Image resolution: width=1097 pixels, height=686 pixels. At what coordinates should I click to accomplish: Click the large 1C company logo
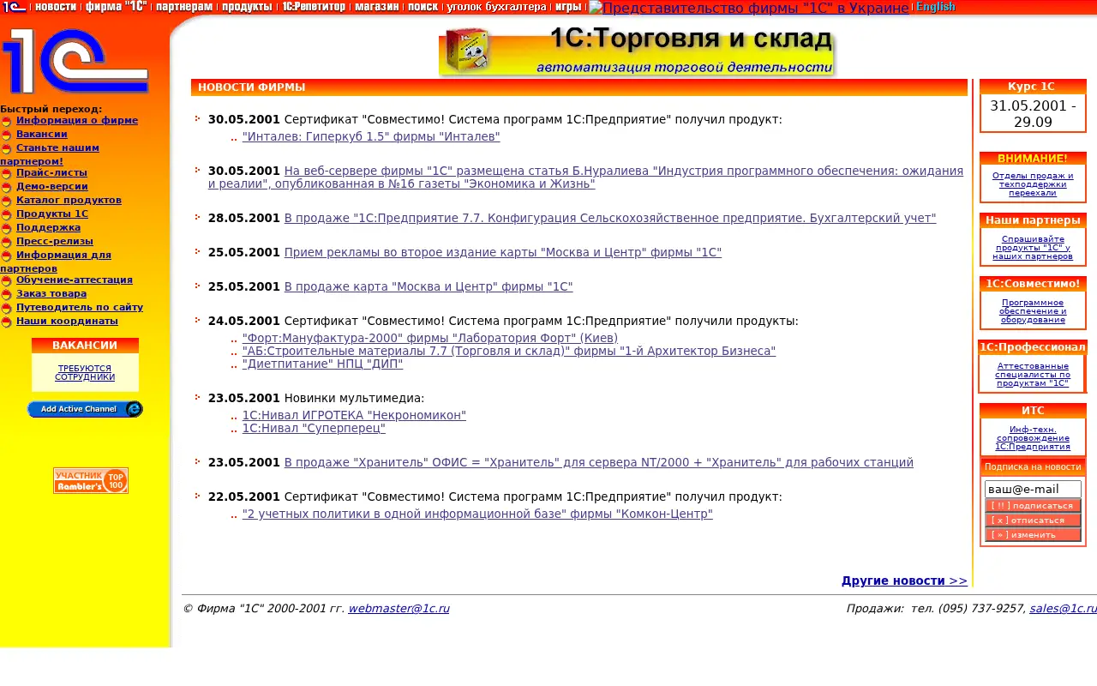point(75,61)
